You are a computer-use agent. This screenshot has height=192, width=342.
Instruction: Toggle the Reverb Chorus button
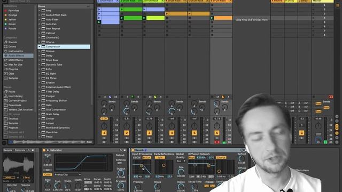[221, 157]
